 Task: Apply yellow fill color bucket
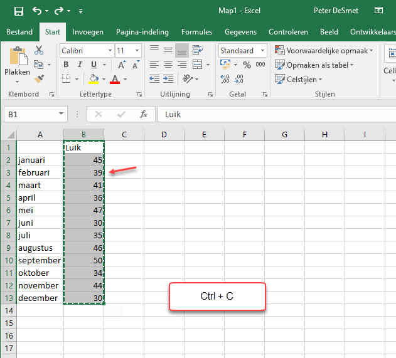pos(94,79)
